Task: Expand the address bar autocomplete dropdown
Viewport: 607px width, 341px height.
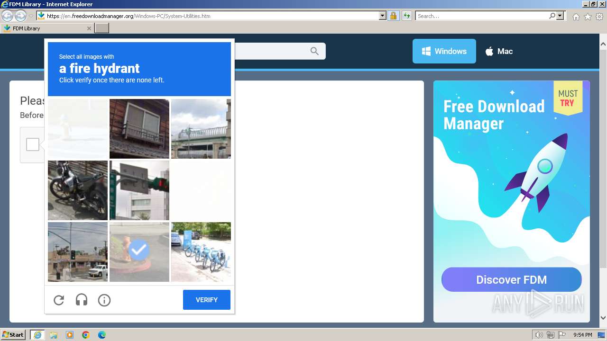Action: tap(383, 16)
